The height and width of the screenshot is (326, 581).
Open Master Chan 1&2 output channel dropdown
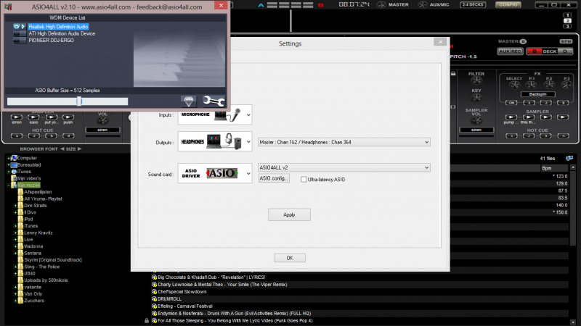tap(344, 142)
